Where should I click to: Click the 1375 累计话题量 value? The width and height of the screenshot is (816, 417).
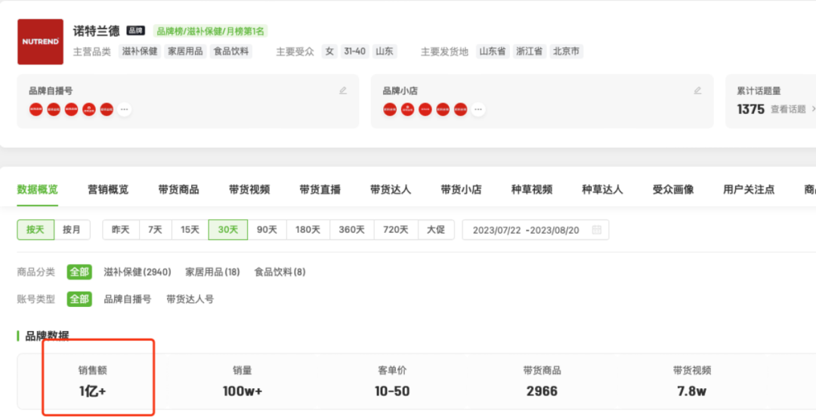pos(750,109)
